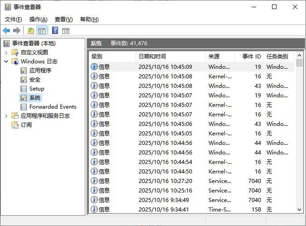The width and height of the screenshot is (306, 226).
Task: Expand the 自定义视图 tree node
Action: [x=6, y=53]
